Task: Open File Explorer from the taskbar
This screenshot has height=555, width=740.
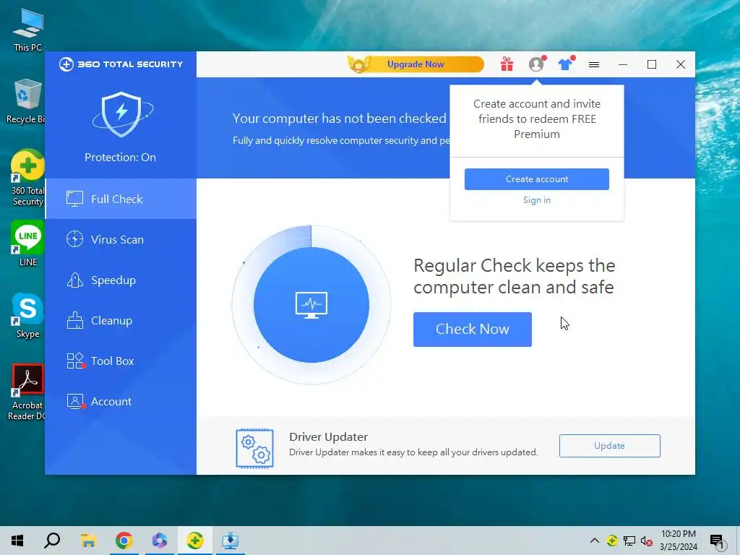Action: point(88,541)
